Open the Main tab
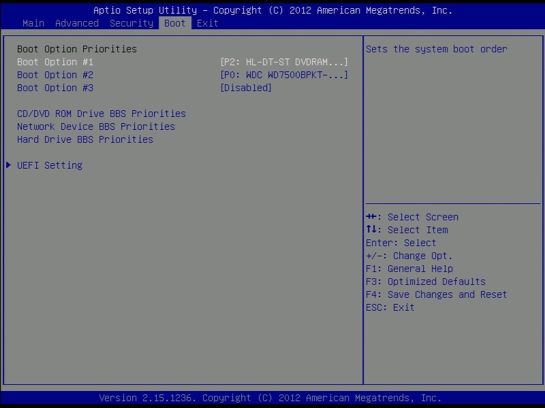The width and height of the screenshot is (545, 408). point(33,23)
